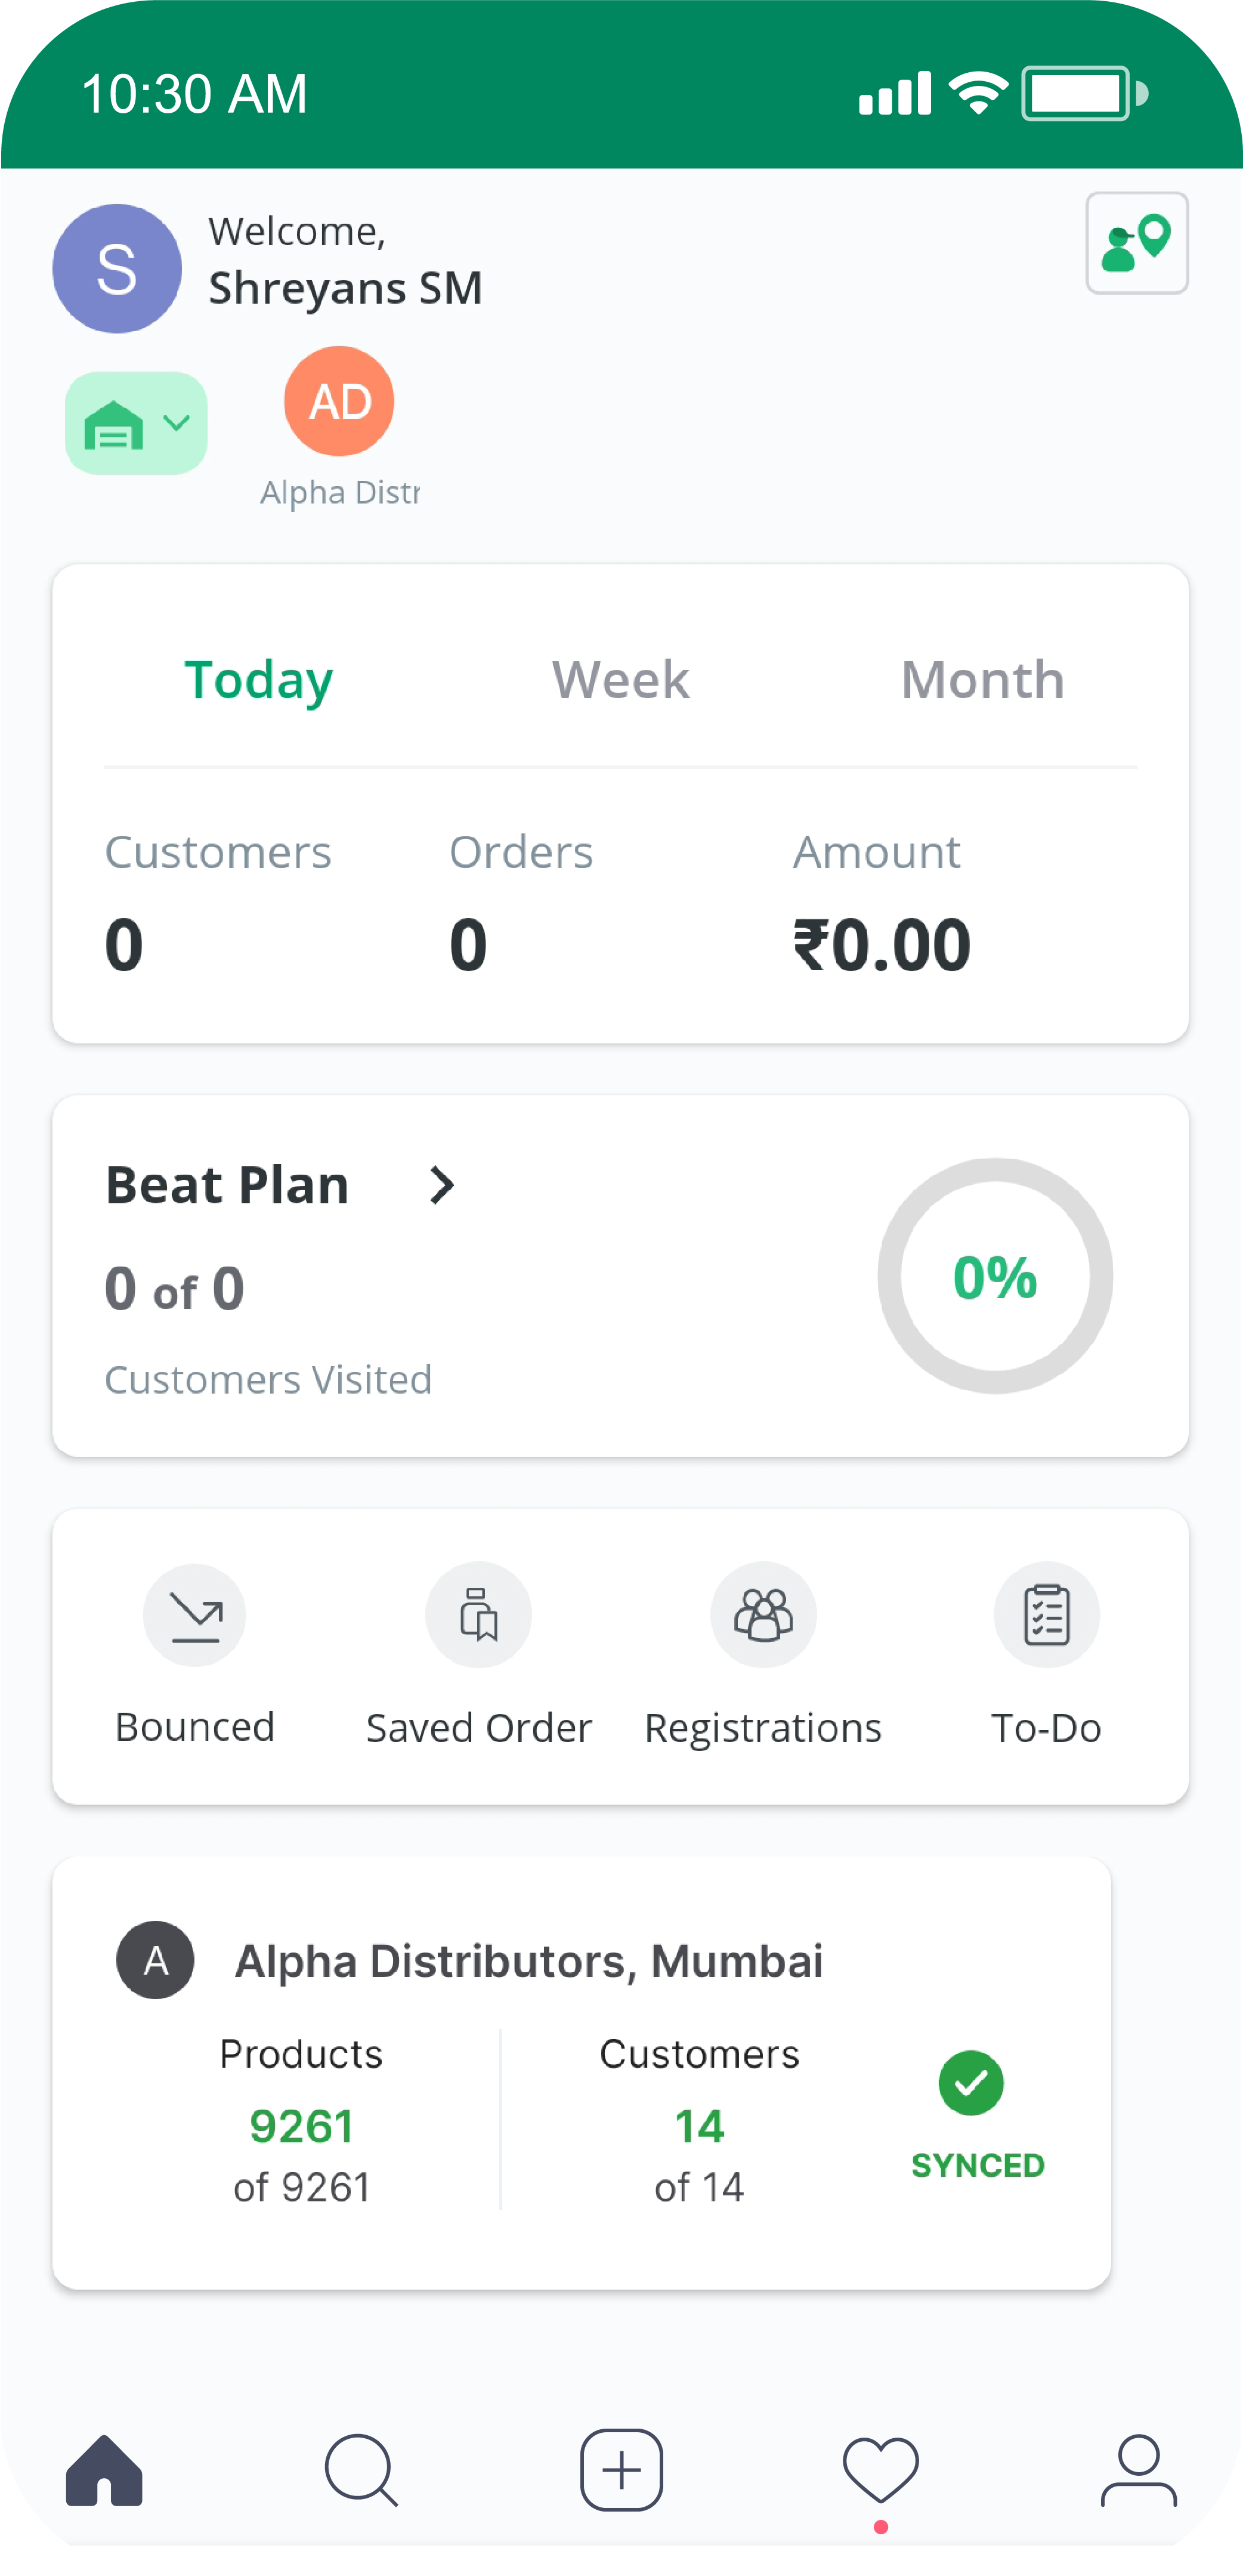The width and height of the screenshot is (1243, 2576).
Task: Open the Saved Order icon
Action: (478, 1614)
